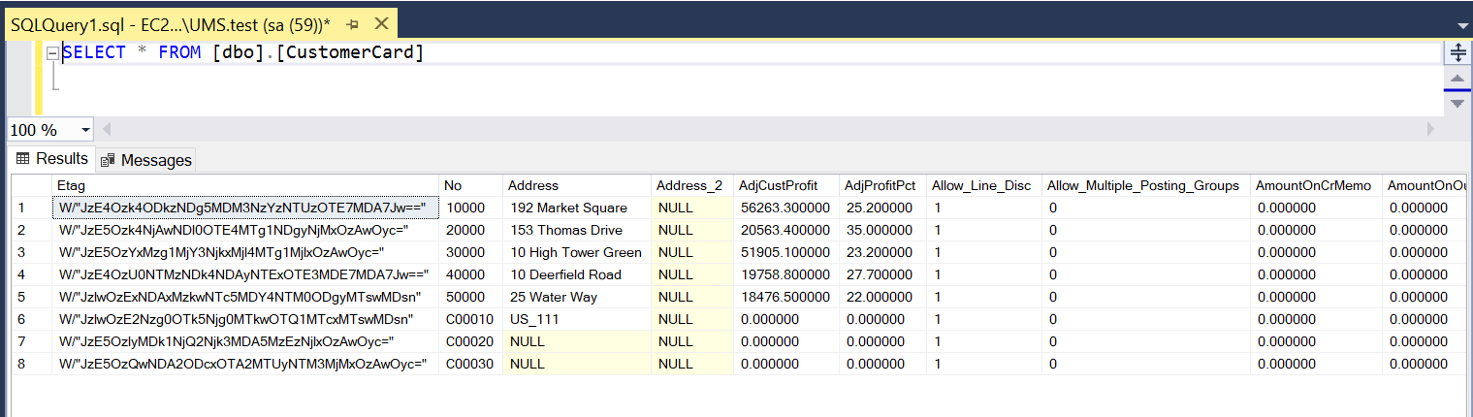Viewport: 1473px width, 417px height.
Task: Switch to the Messages tab
Action: click(145, 160)
